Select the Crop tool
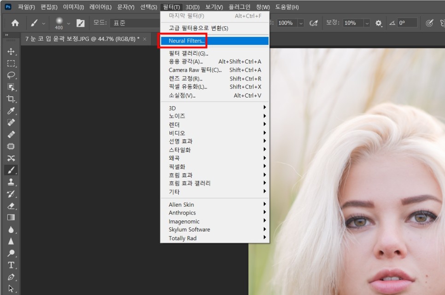Screen dimensions: 445x295 pyautogui.click(x=11, y=98)
